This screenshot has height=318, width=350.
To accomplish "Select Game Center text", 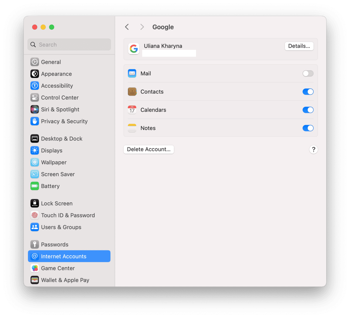I will [58, 268].
